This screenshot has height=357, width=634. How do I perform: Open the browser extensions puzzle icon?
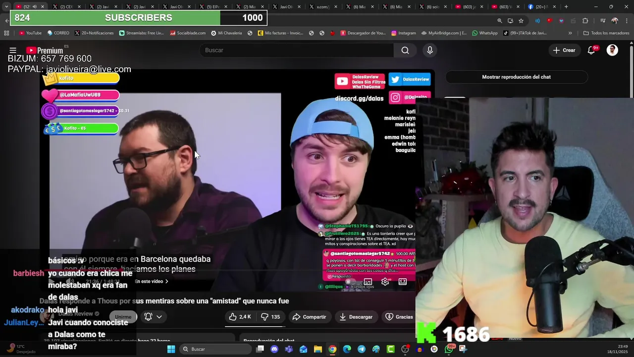[x=585, y=21]
